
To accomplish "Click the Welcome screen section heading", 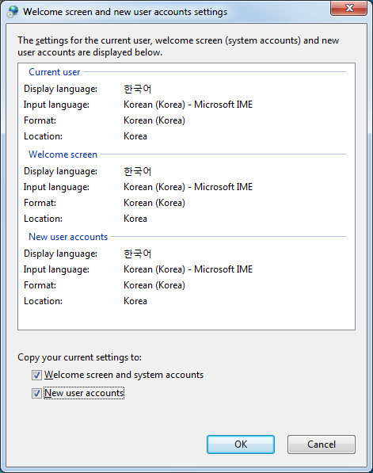I will click(x=63, y=154).
